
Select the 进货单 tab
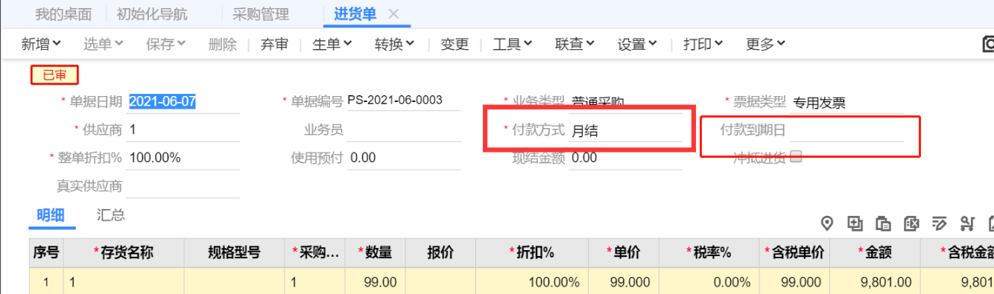355,13
